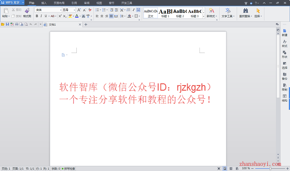The width and height of the screenshot is (290, 171).
Task: Click distributed alignment icon
Action: point(116,16)
